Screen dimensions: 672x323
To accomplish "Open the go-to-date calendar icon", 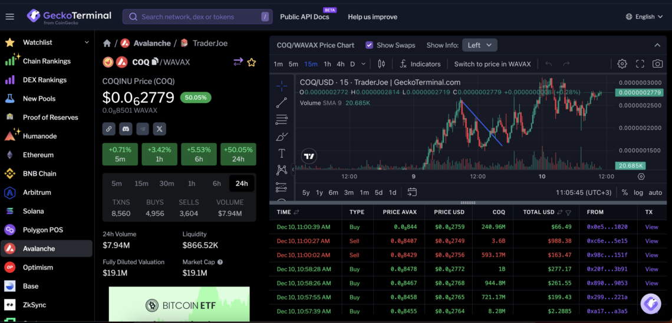I will (x=412, y=192).
